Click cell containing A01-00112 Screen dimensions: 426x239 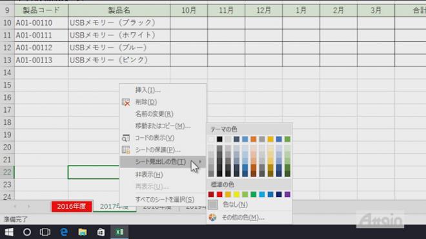pyautogui.click(x=41, y=48)
